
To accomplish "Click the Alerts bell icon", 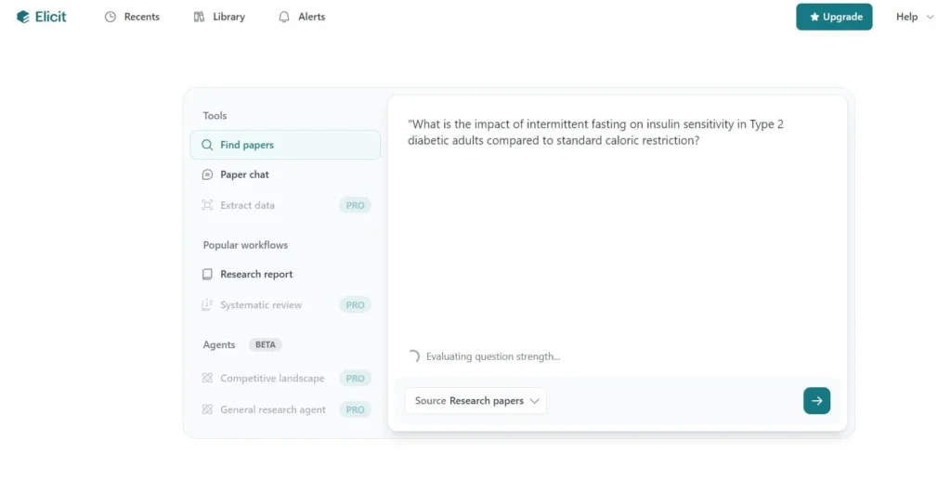I will click(x=284, y=17).
